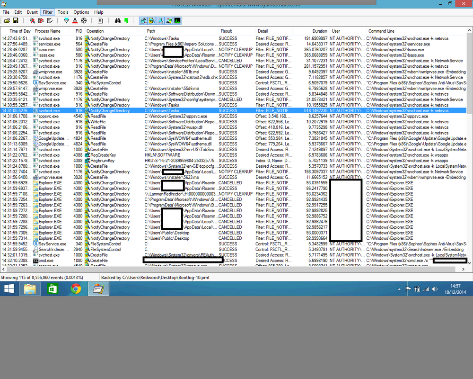Sort by the Path column header
The image size is (473, 379).
pos(182,31)
